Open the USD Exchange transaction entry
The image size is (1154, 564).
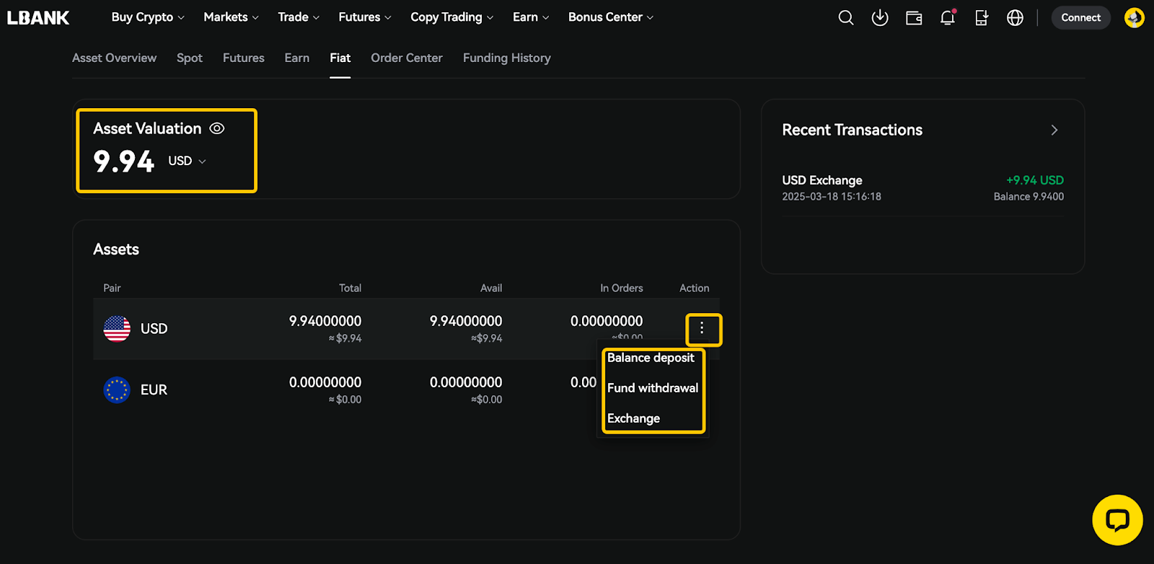[x=923, y=188]
